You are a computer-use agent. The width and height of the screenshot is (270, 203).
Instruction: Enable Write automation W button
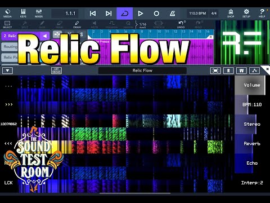[x=241, y=70]
